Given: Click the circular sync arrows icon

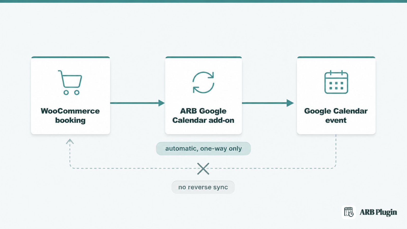Looking at the screenshot, I should pos(203,82).
